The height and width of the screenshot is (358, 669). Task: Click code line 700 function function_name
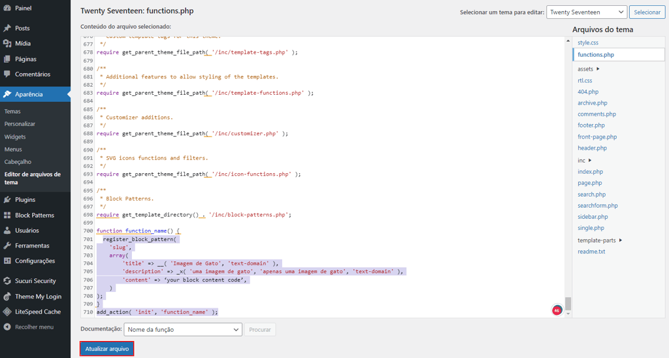(139, 231)
